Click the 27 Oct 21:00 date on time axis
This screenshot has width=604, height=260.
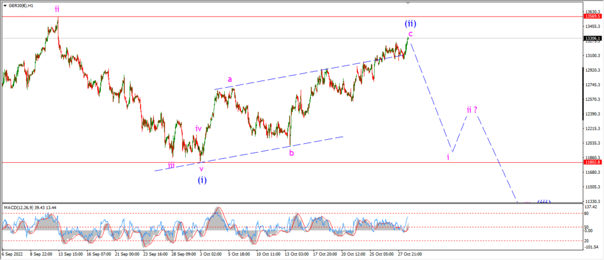coord(409,254)
